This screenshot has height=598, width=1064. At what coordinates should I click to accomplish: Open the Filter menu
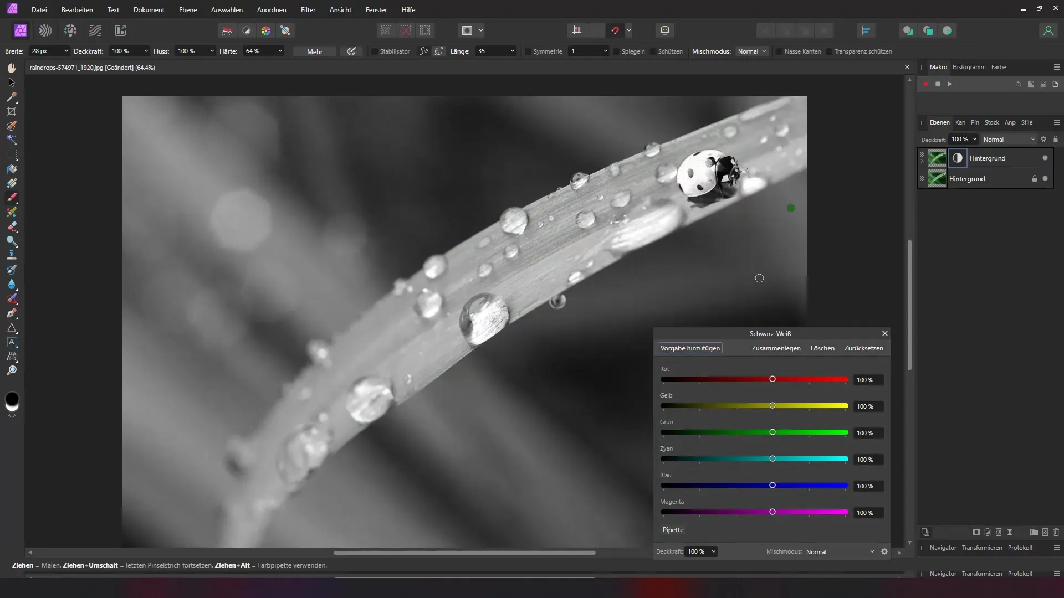[x=308, y=10]
